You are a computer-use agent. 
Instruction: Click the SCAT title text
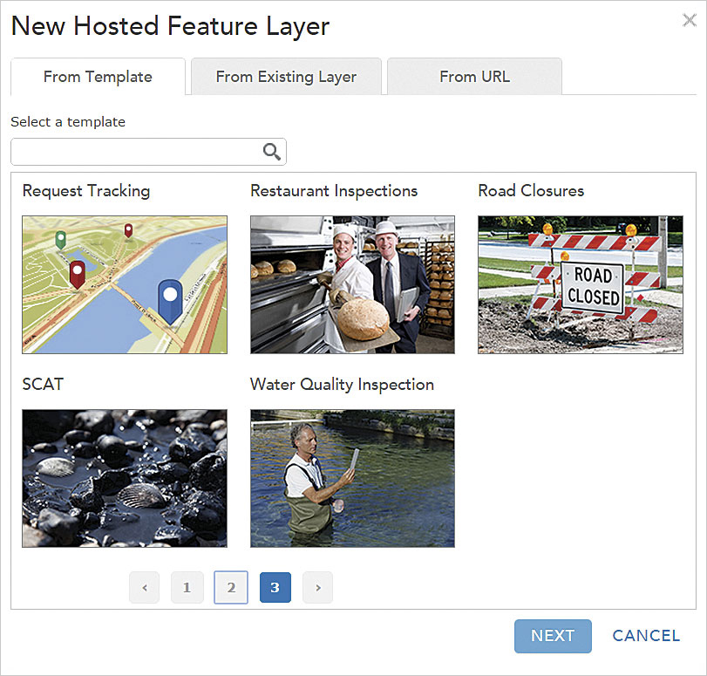[43, 385]
